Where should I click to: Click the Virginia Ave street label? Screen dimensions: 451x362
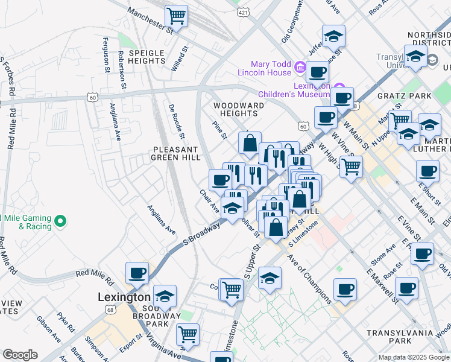[163, 346]
